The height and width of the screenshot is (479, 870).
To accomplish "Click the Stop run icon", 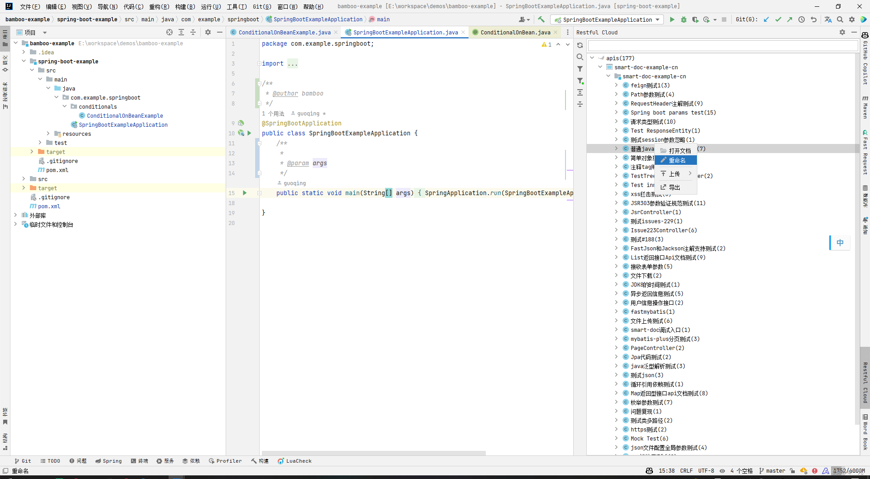I will pyautogui.click(x=724, y=19).
